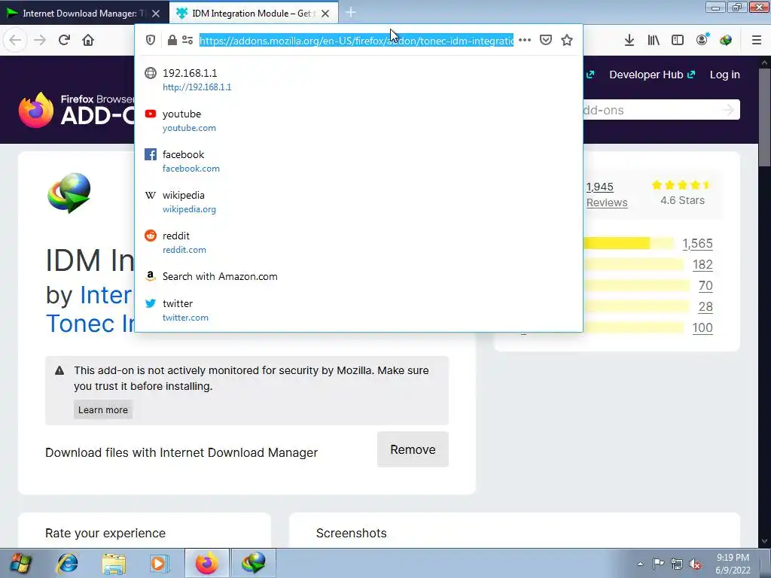This screenshot has height=578, width=771.
Task: View the 1,565 five-star reviews
Action: click(x=697, y=243)
